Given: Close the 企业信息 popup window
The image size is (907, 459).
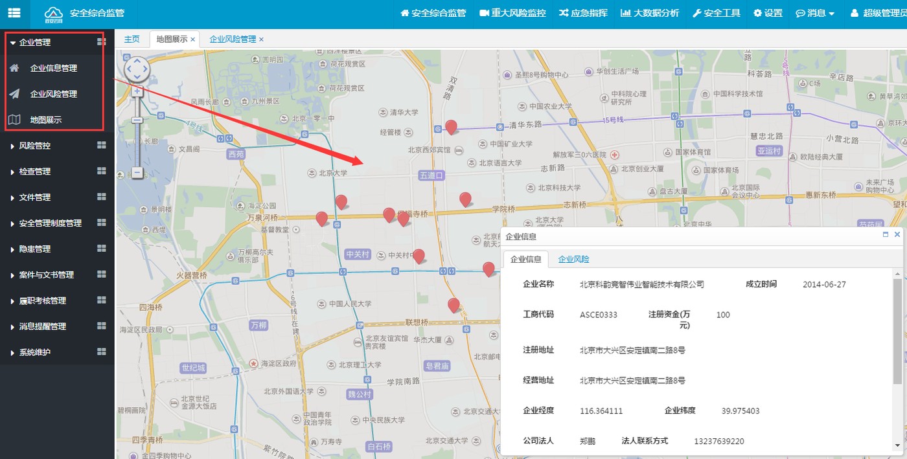Looking at the screenshot, I should tap(897, 235).
